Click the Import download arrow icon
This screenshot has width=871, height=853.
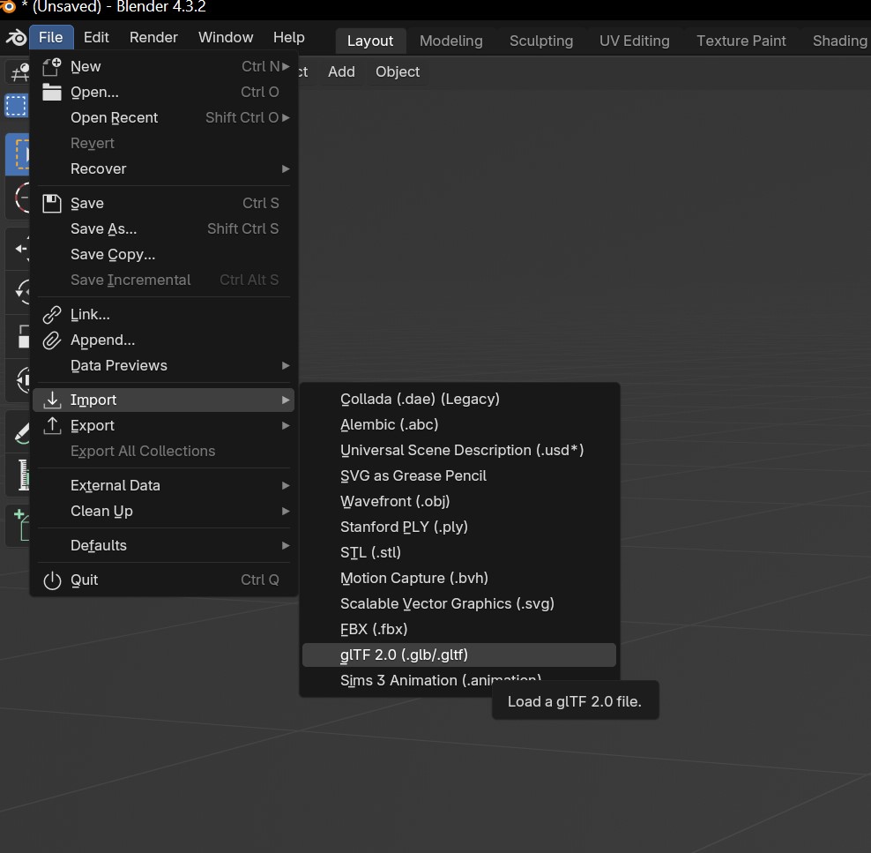tap(52, 400)
